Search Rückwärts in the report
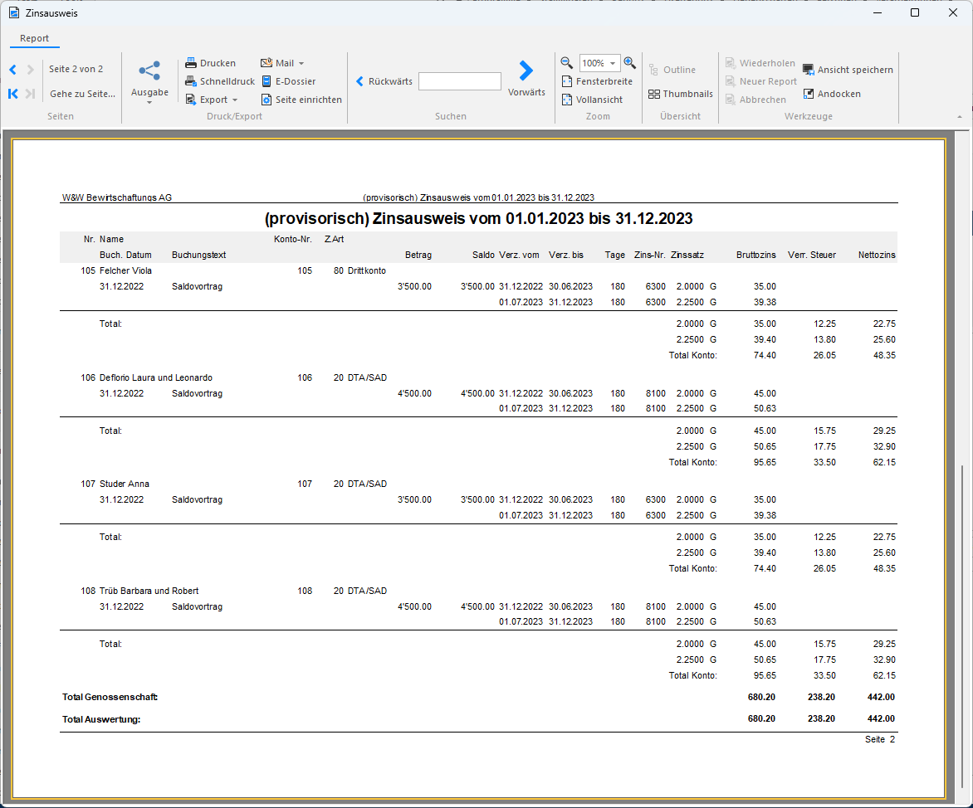The height and width of the screenshot is (808, 973). tap(384, 81)
